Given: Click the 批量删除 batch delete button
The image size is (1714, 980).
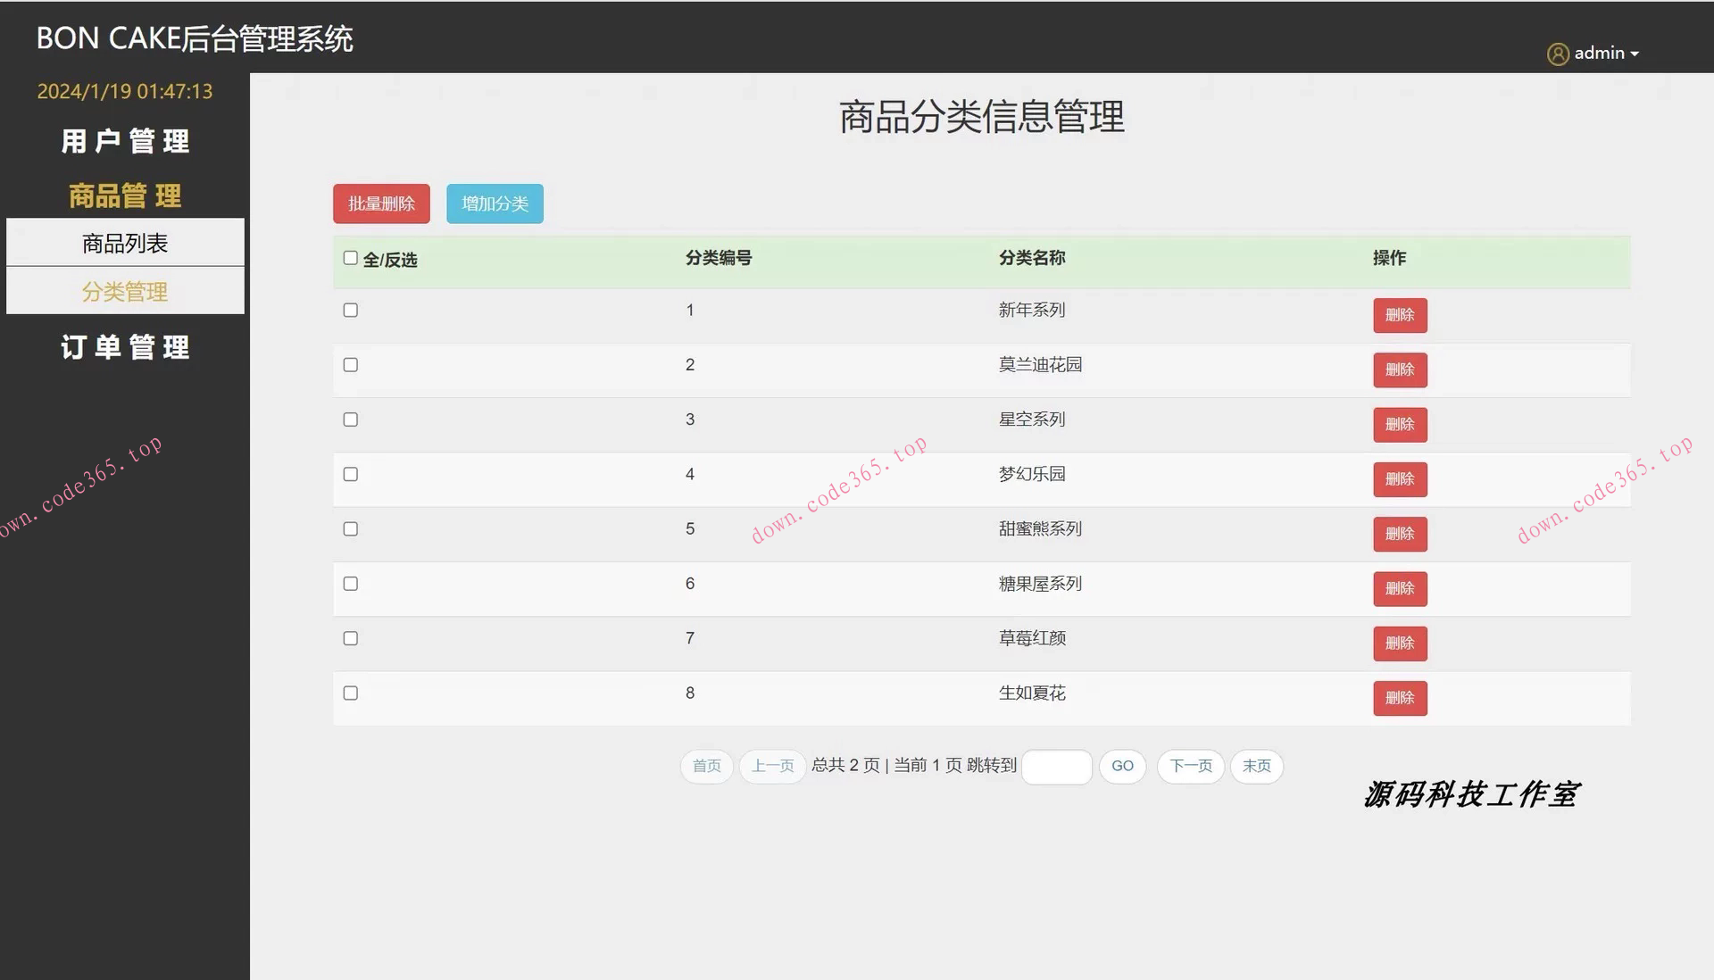Looking at the screenshot, I should point(381,203).
